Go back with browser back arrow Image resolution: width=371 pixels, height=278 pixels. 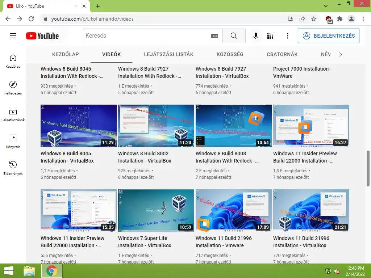pyautogui.click(x=8, y=19)
